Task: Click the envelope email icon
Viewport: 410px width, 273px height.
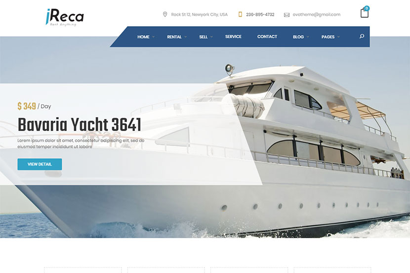Action: tap(287, 15)
